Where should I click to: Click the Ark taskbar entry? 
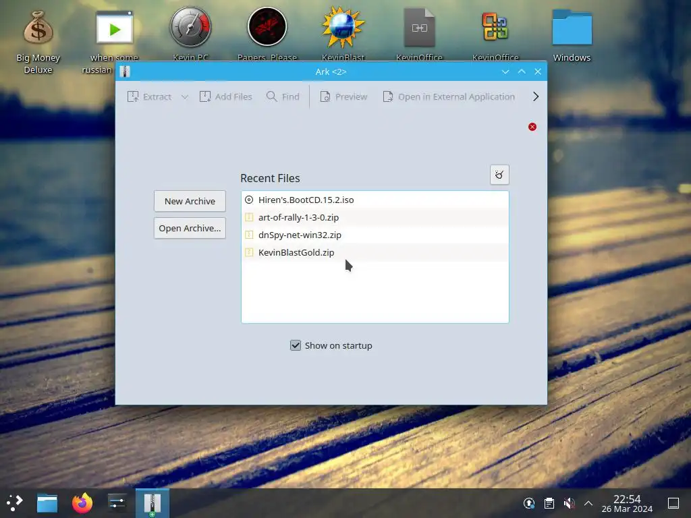click(x=152, y=503)
